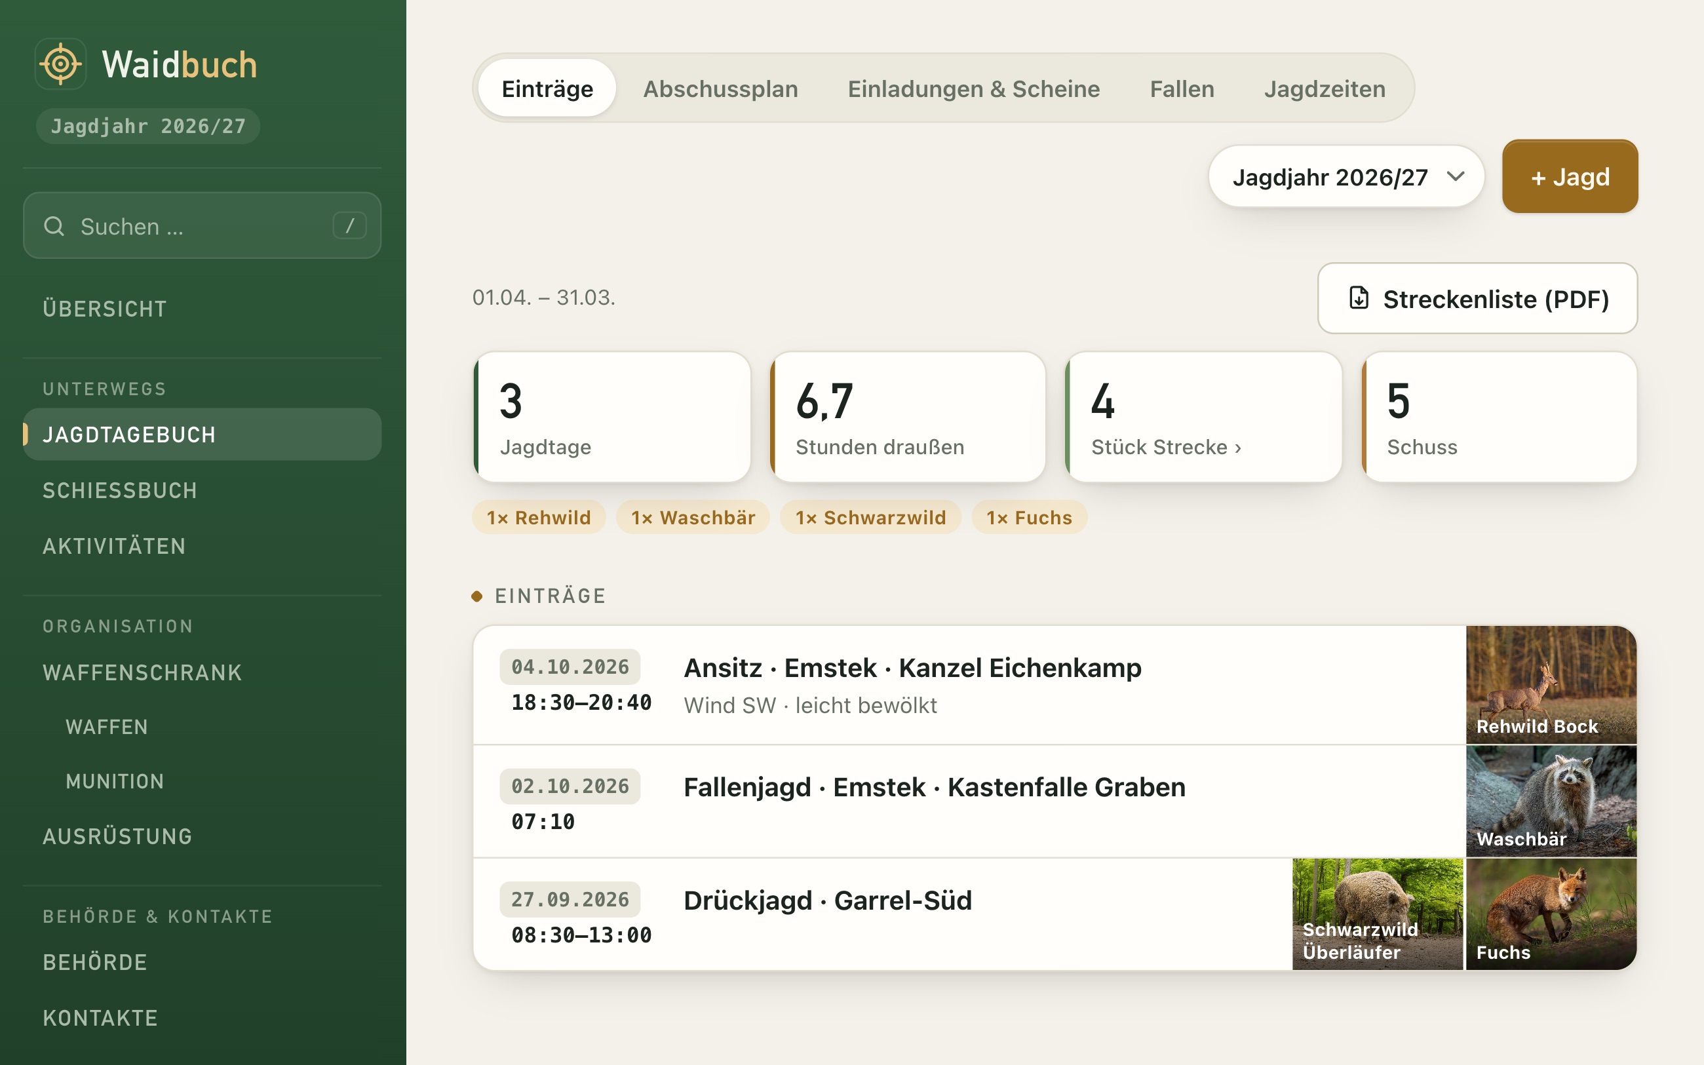The image size is (1704, 1065).
Task: Select the Einträge tab
Action: point(547,88)
